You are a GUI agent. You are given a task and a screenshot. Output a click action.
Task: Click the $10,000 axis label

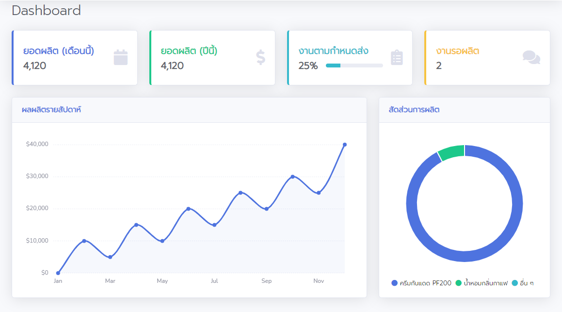pos(37,241)
